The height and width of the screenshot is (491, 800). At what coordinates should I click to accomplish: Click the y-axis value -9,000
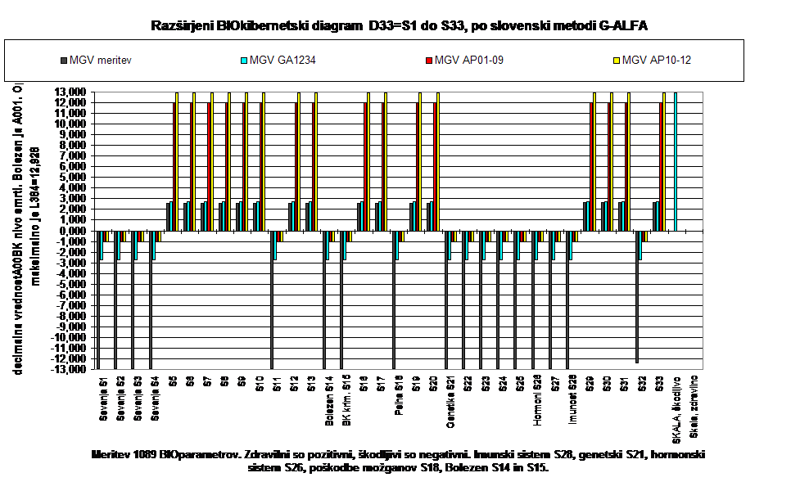pos(71,327)
